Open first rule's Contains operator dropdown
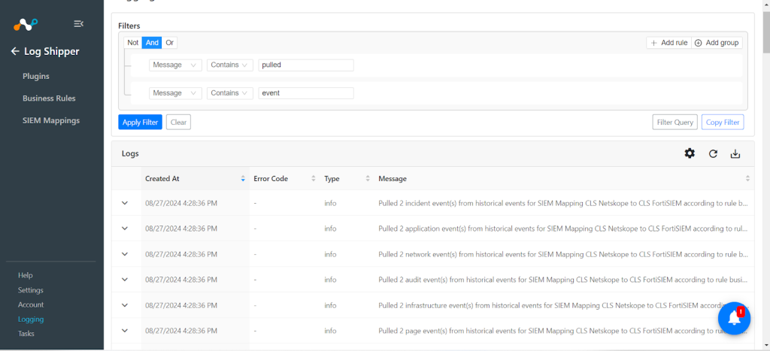 230,65
